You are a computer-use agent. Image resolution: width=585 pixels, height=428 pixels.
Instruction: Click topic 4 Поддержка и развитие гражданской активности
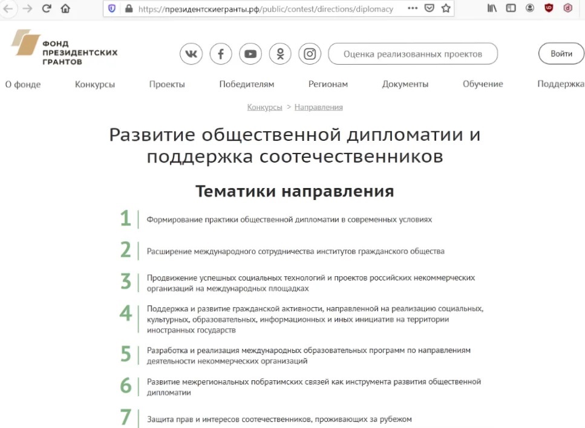[315, 319]
